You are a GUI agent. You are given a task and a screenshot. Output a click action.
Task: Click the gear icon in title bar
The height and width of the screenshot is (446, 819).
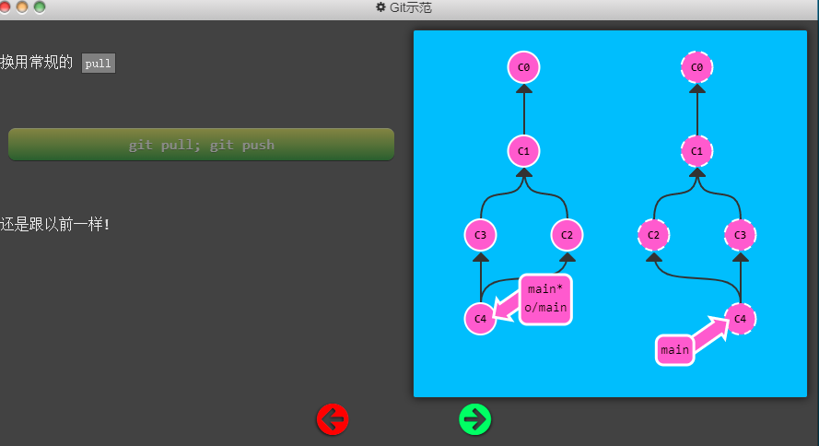coord(380,7)
